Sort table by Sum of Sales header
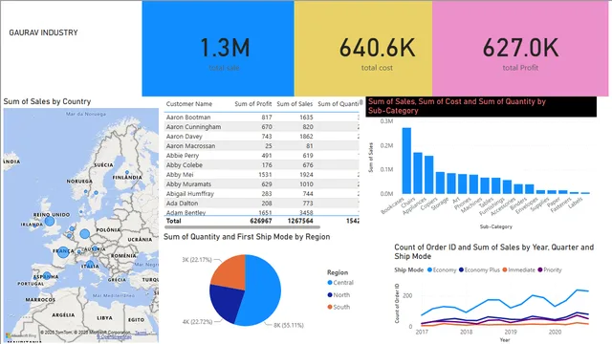 coord(295,104)
